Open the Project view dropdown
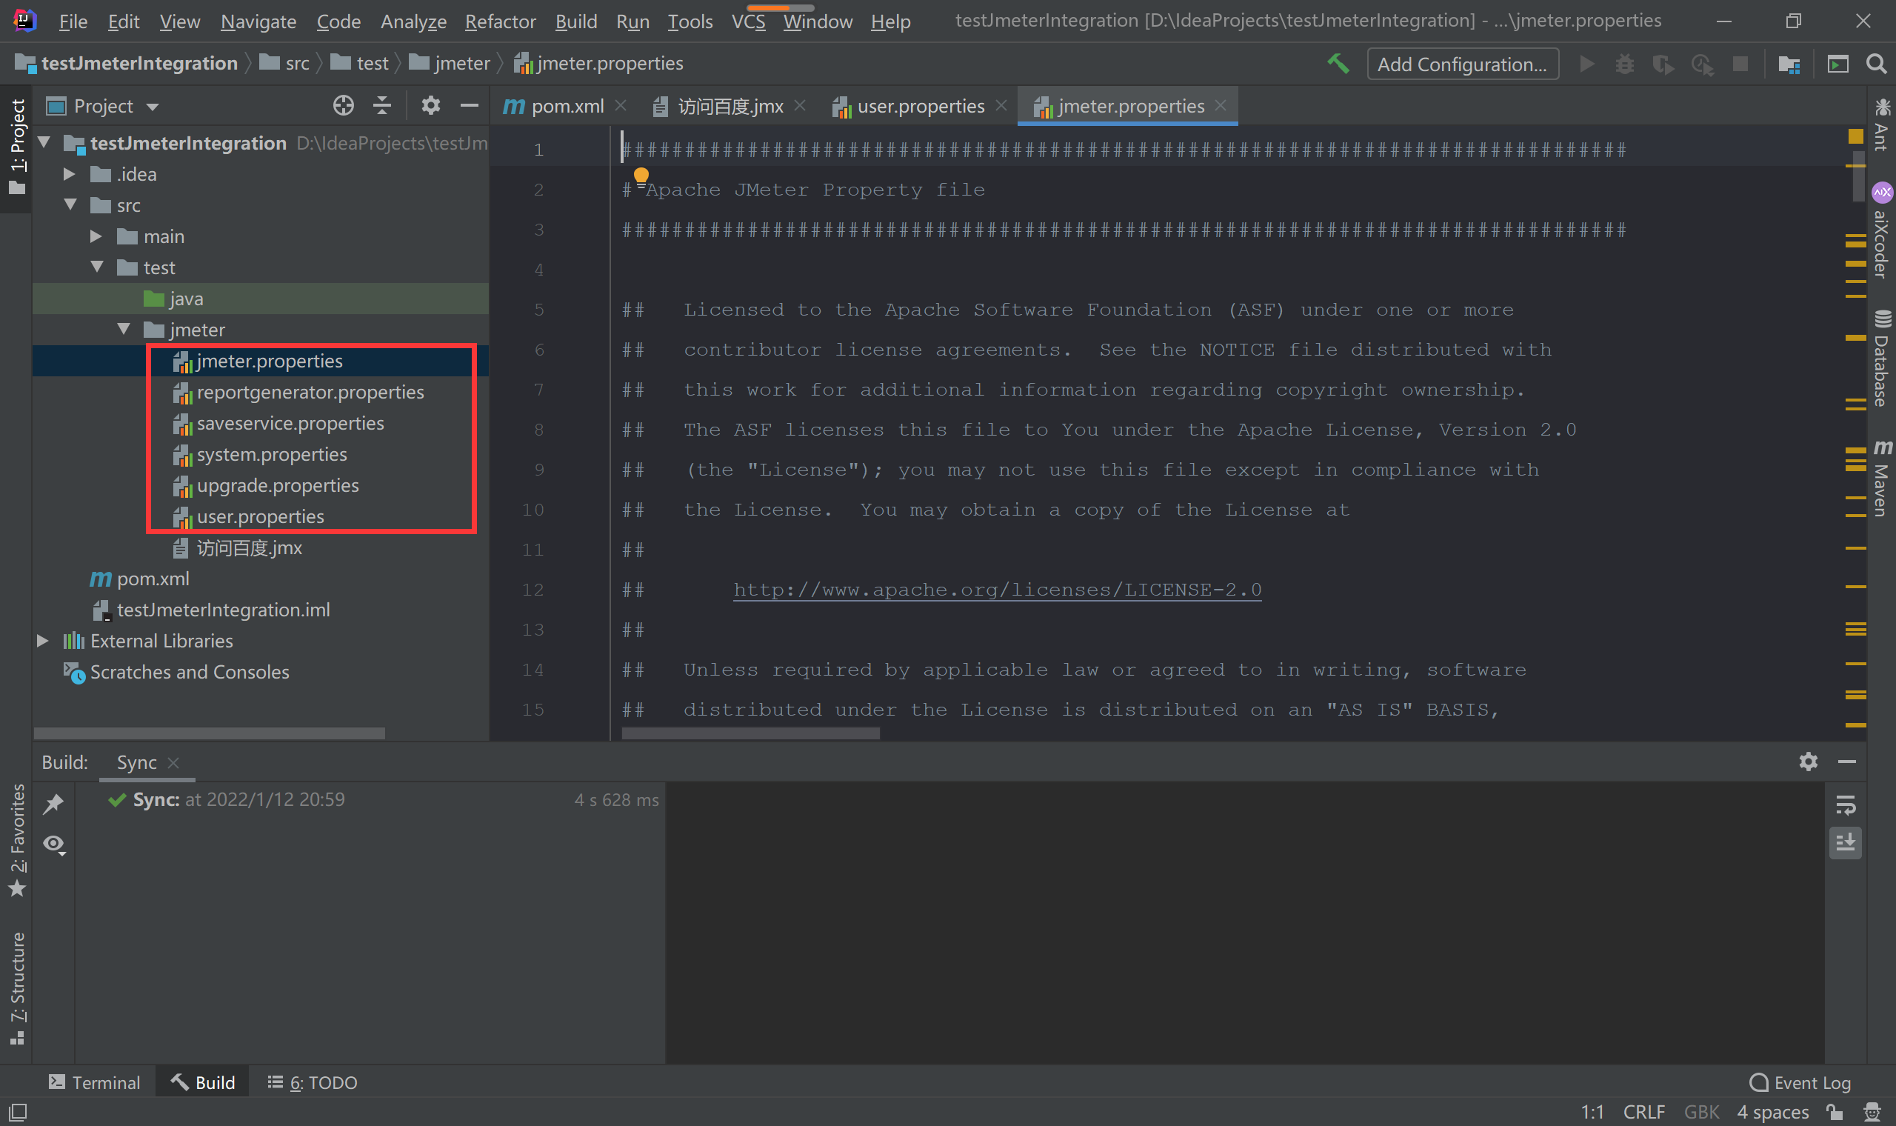 [x=153, y=106]
